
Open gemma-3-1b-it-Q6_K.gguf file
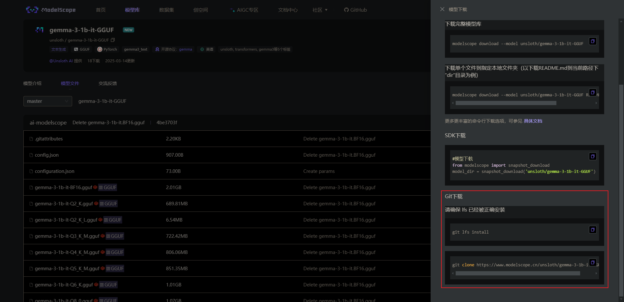[x=64, y=285]
